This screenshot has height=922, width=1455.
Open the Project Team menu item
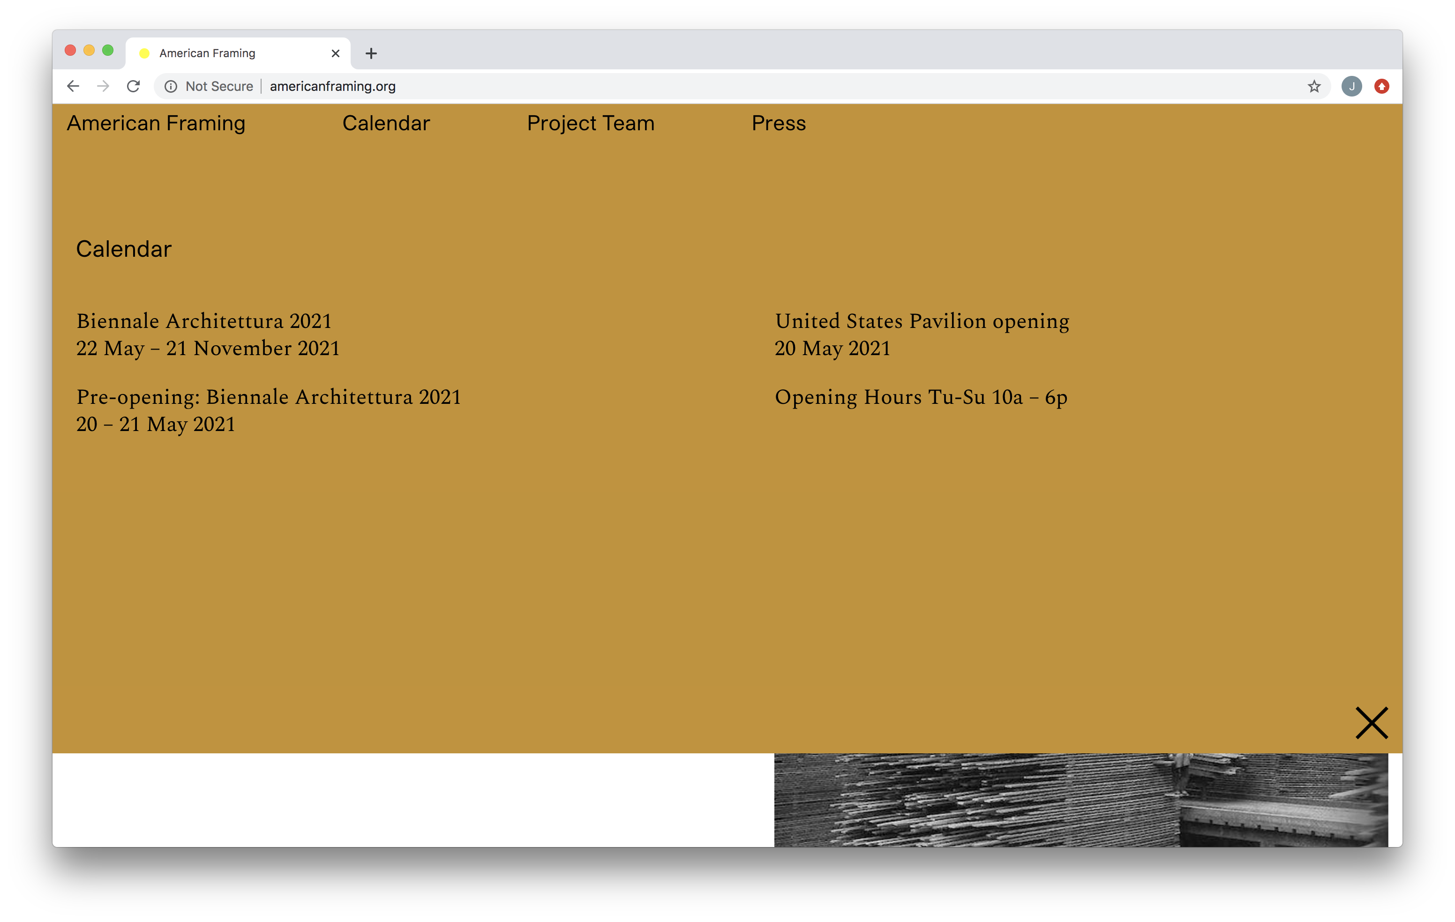click(590, 123)
